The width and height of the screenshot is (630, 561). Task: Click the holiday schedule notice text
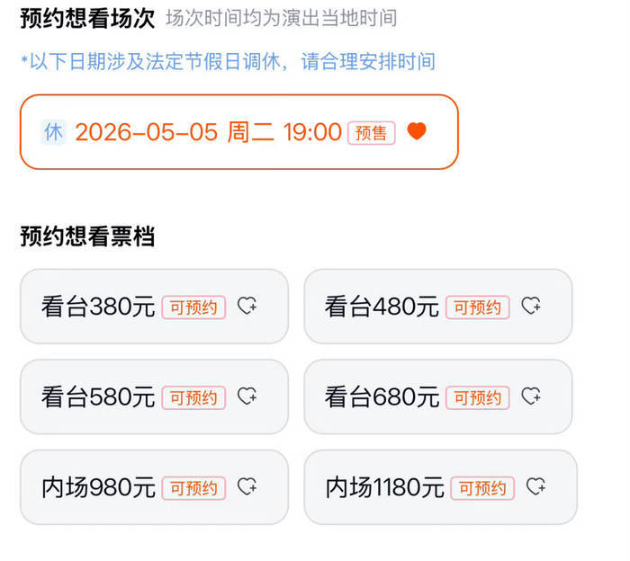point(228,61)
